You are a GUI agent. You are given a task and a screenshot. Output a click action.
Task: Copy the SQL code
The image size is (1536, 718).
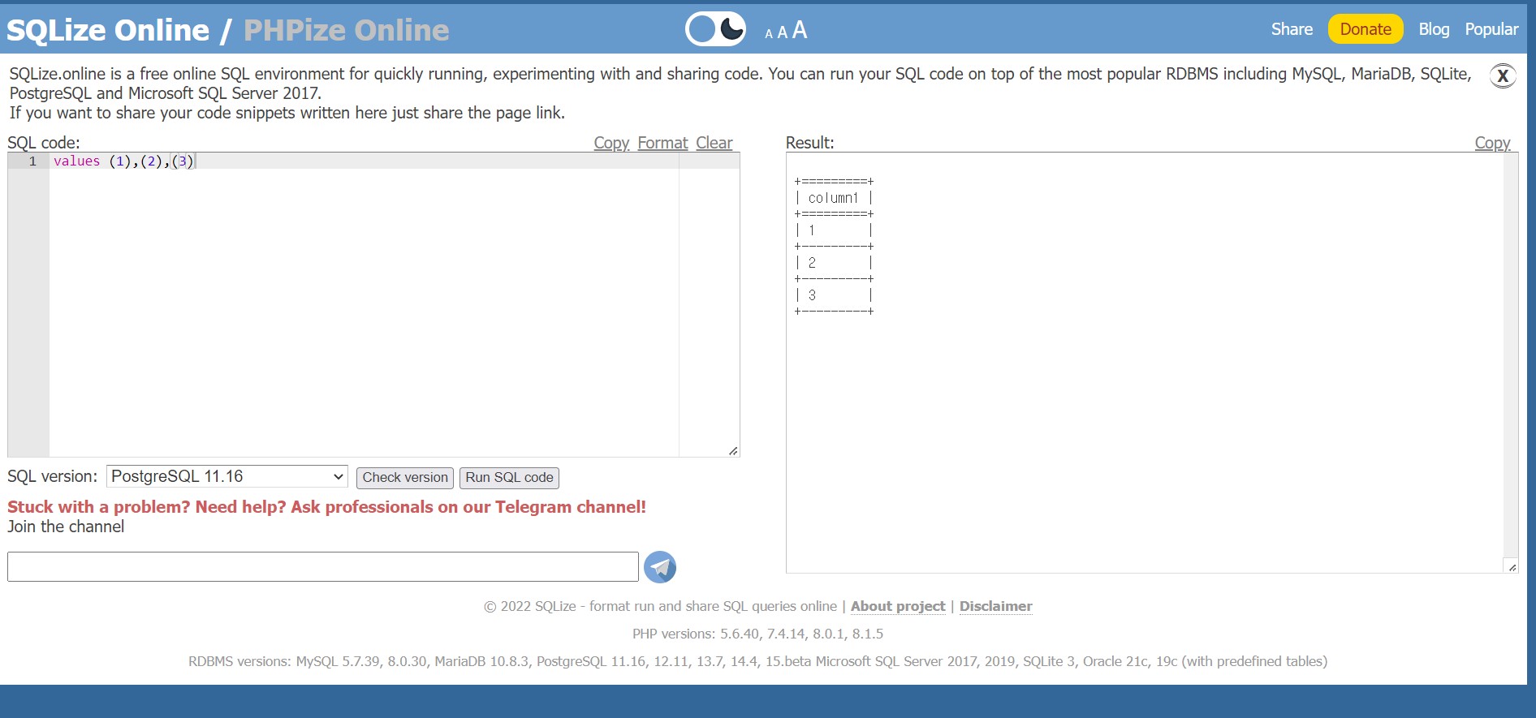point(611,143)
